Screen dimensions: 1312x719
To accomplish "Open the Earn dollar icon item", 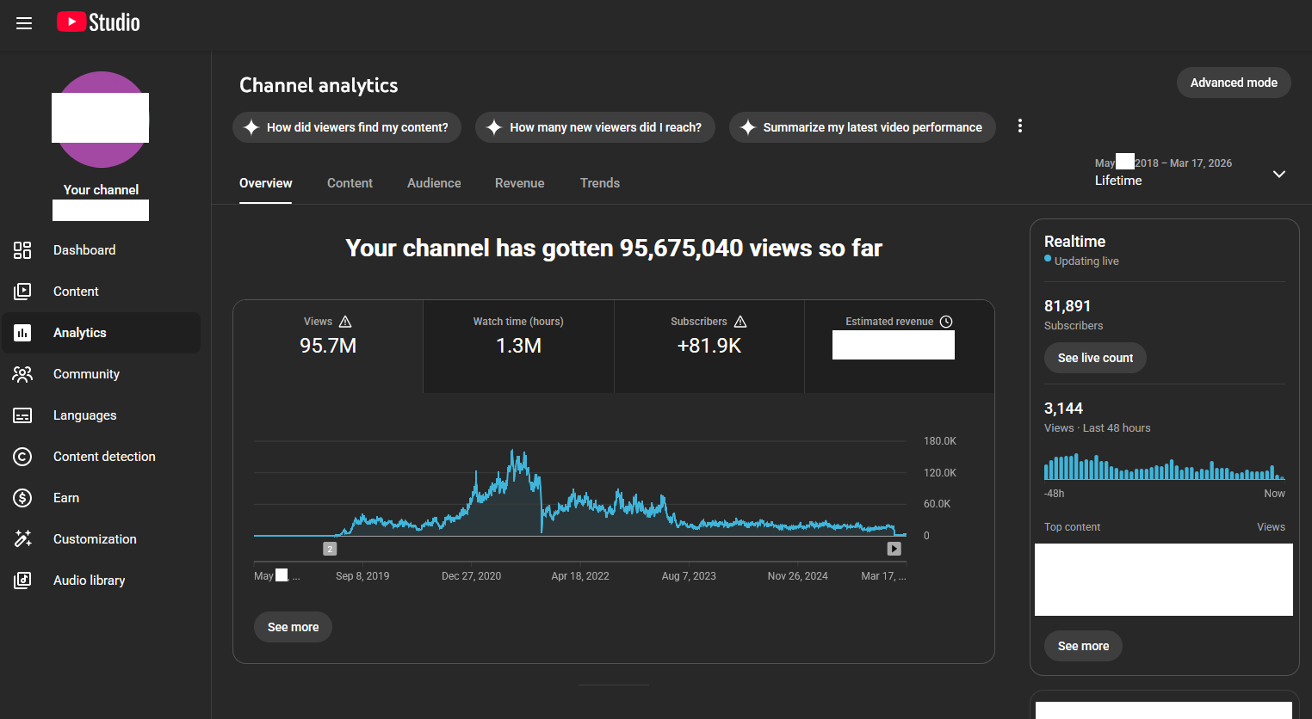I will point(22,498).
